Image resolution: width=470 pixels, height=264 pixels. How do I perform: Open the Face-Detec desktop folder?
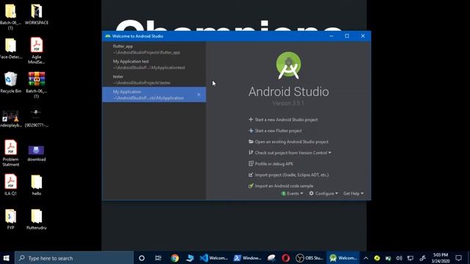coord(11,48)
